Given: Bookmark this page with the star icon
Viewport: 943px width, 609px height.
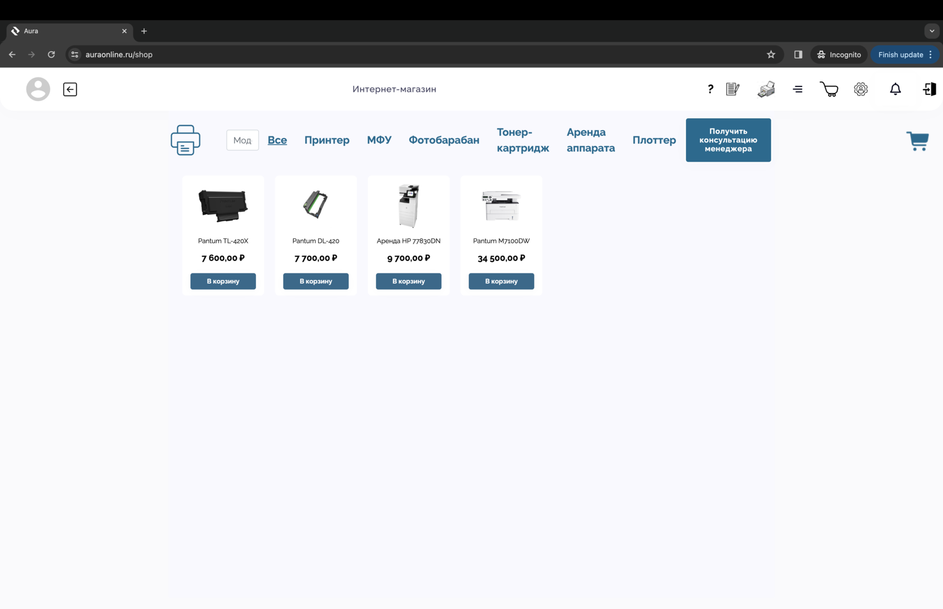Looking at the screenshot, I should point(771,54).
